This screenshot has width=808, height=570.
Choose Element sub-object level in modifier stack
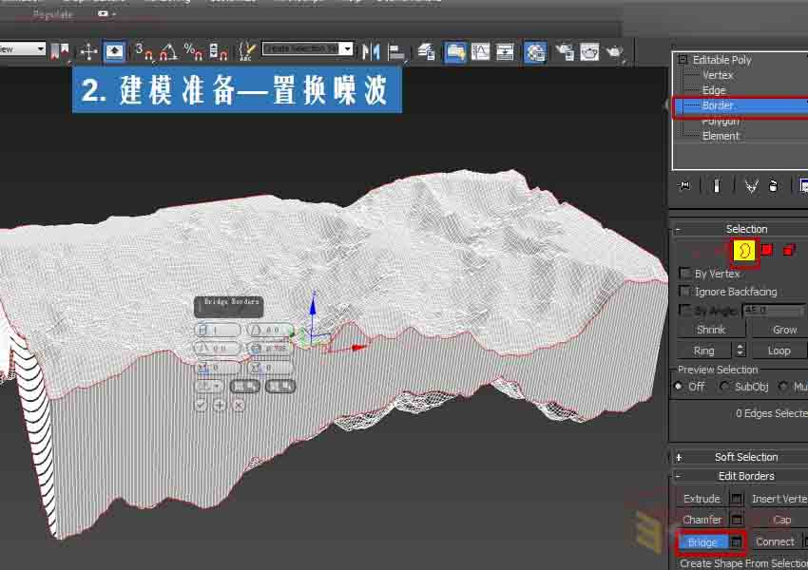721,136
